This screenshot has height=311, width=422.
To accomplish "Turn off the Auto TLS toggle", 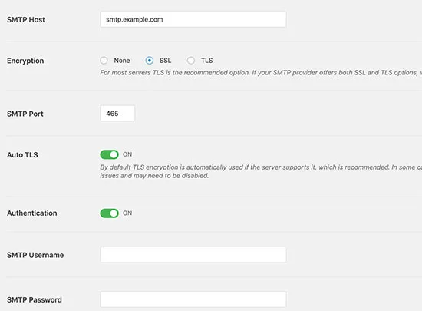I will click(109, 154).
